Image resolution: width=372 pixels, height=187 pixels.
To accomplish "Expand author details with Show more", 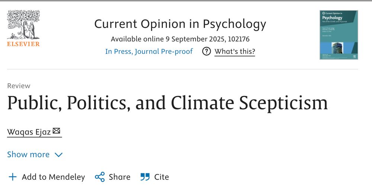I will (28, 155).
